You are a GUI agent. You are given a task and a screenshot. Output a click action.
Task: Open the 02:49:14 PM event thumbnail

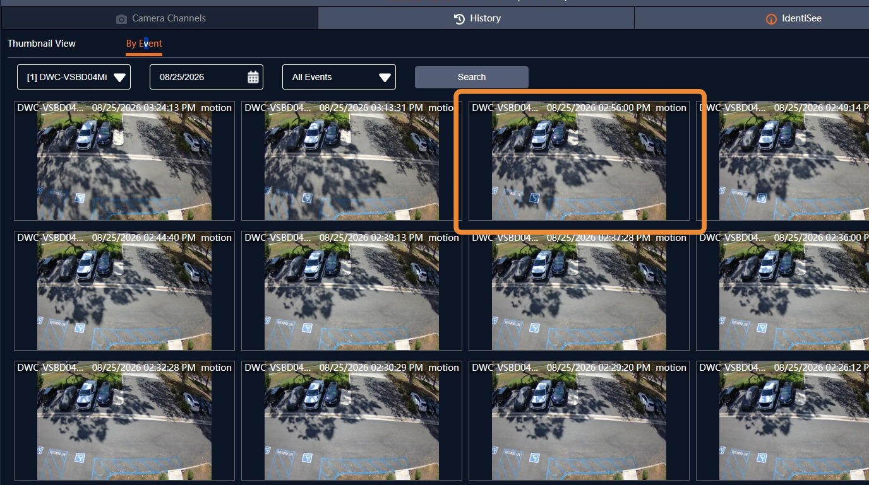pyautogui.click(x=782, y=161)
